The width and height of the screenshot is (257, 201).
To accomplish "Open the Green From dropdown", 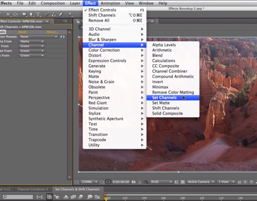I will (32, 51).
